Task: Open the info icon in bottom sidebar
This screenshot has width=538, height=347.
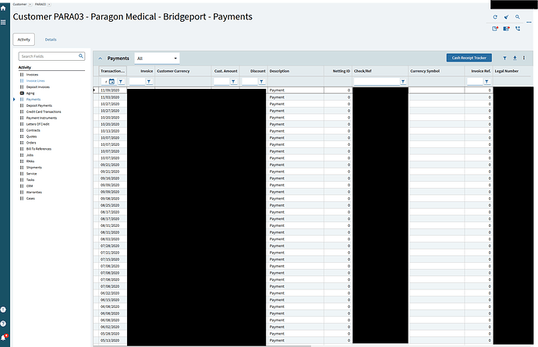Action: pos(3,310)
